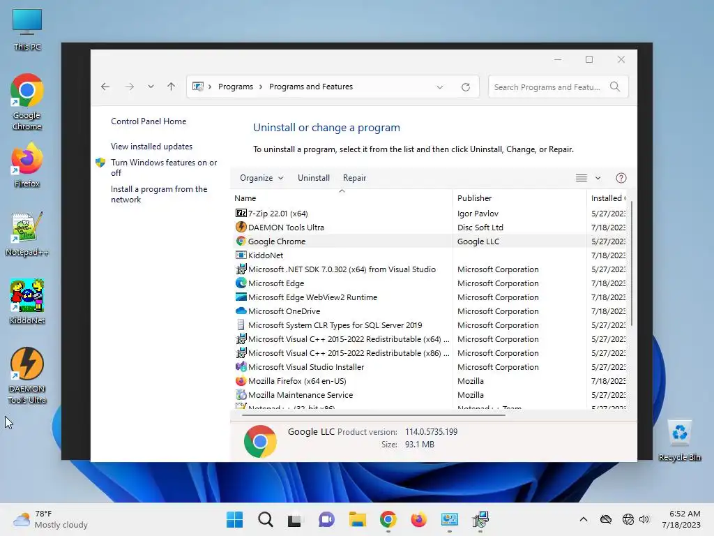Viewport: 714px width, 536px height.
Task: Click the Programs breadcrumb segment
Action: (236, 87)
